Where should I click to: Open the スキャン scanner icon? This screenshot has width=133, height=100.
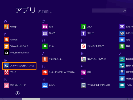click(45, 85)
